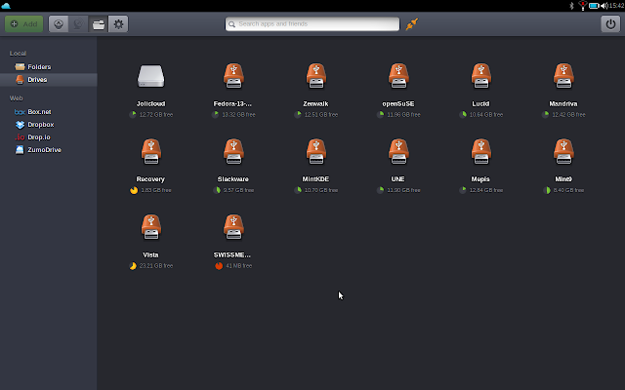The width and height of the screenshot is (625, 390).
Task: Open ZumoDrive in the sidebar
Action: pyautogui.click(x=44, y=150)
